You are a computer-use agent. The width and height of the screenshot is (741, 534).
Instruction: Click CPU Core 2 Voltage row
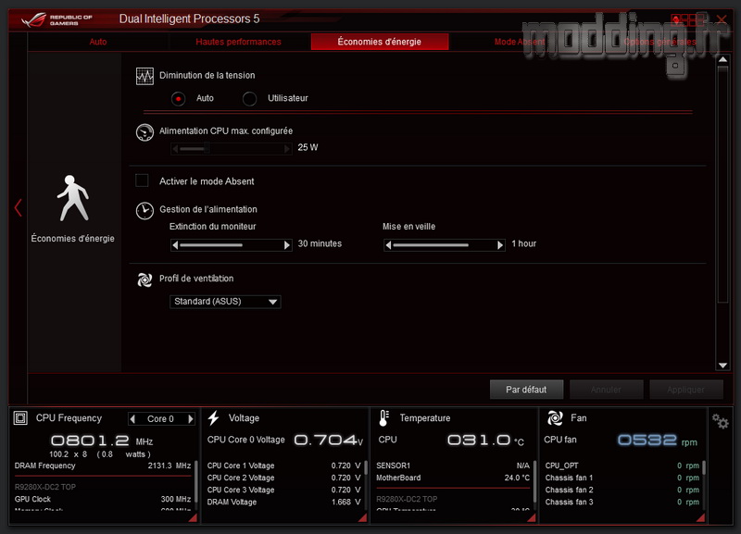(283, 478)
